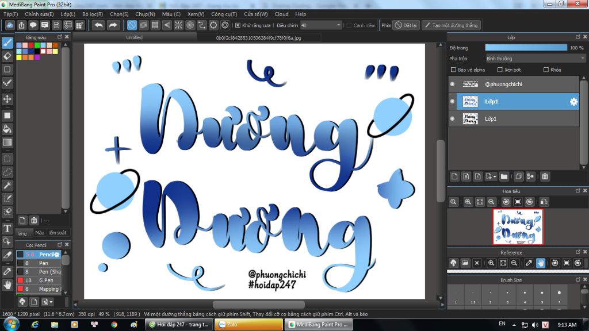
Task: Pick the green swatch in the palette
Action: pos(37,46)
